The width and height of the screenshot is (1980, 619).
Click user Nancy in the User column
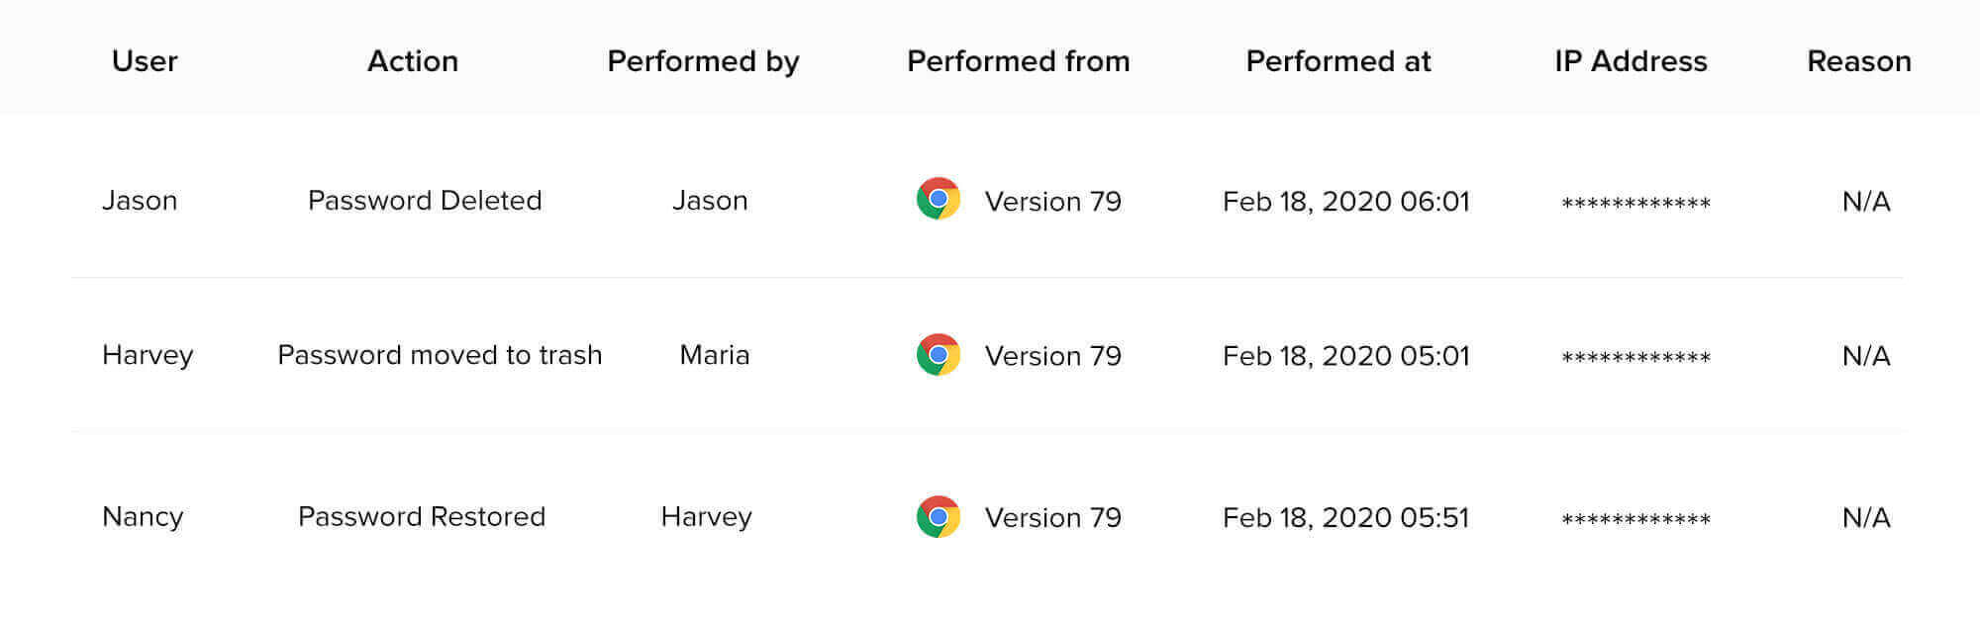(143, 517)
